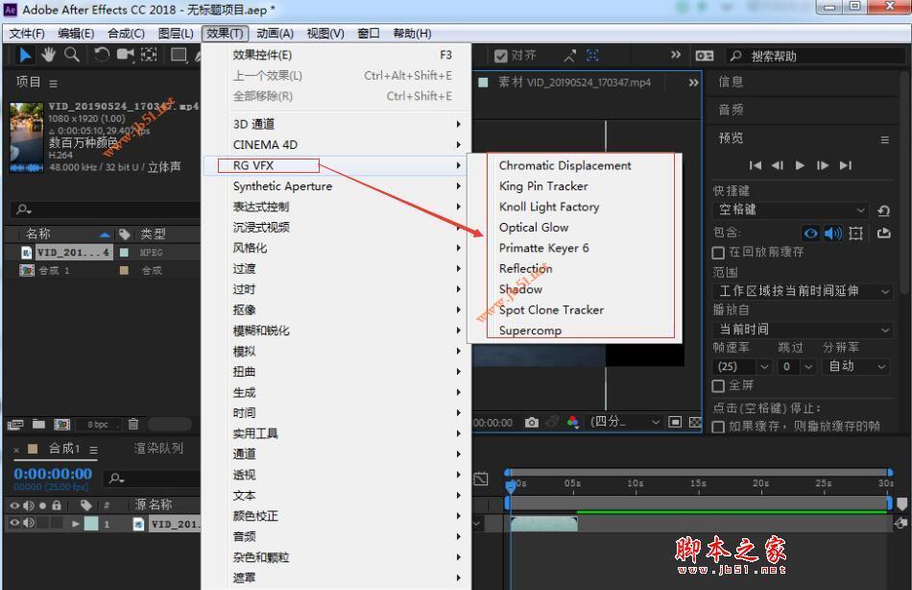Delete selected project item with trash icon

pyautogui.click(x=133, y=424)
